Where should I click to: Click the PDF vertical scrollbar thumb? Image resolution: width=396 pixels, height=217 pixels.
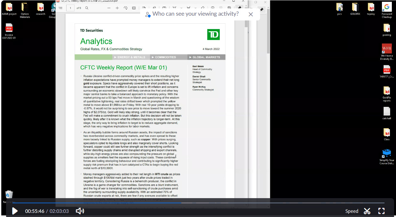pos(246,24)
